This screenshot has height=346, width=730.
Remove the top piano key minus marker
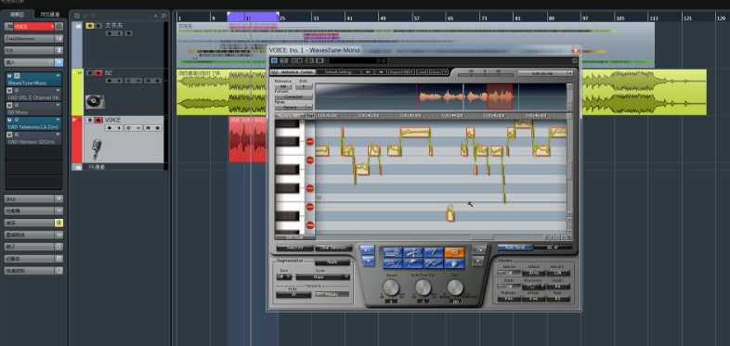pyautogui.click(x=310, y=141)
